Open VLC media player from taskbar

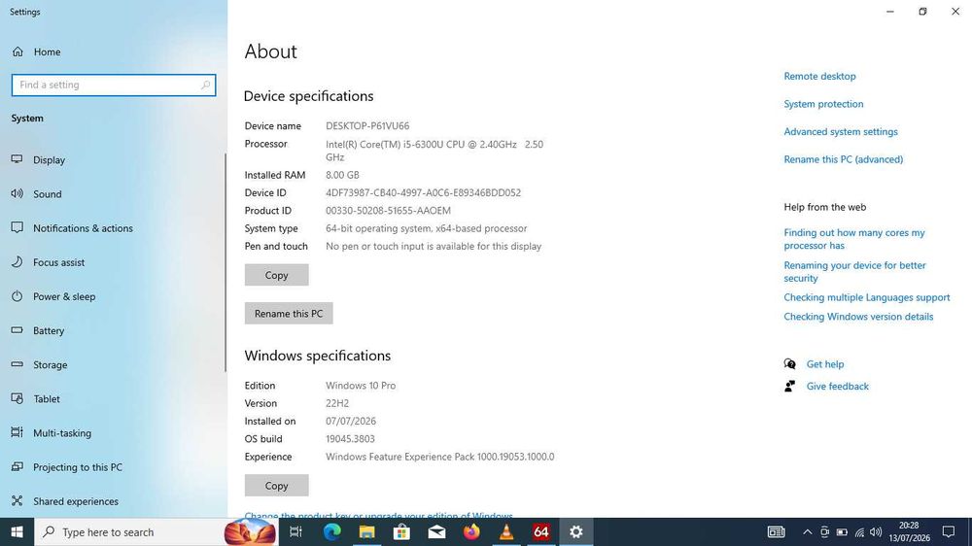(506, 531)
